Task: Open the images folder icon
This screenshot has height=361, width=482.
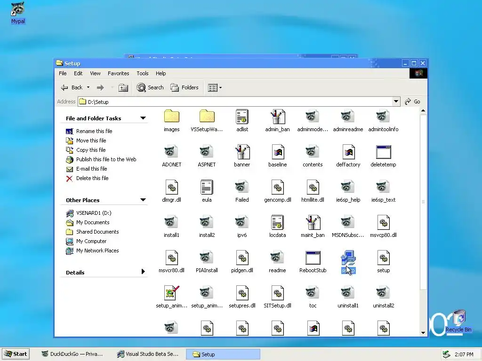Action: click(x=171, y=117)
